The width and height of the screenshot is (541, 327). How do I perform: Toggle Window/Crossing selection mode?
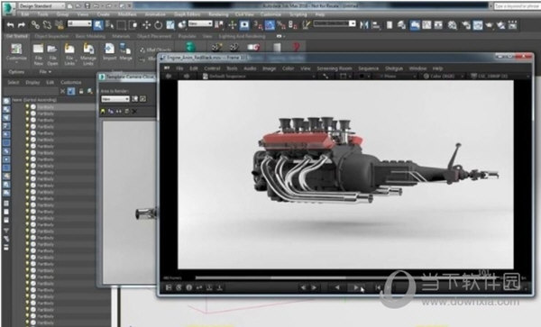(x=133, y=25)
